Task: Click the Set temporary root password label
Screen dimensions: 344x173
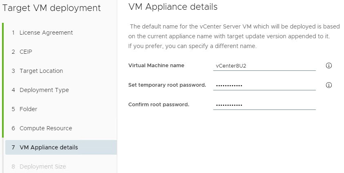Action: point(167,85)
